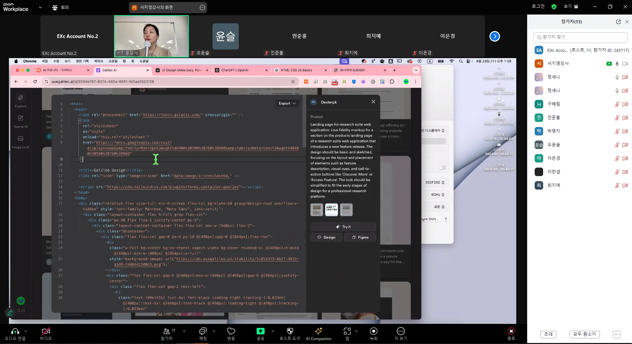Switch to HTML CSS JS Basics tab
Screen dimensions: 632x344
coord(300,70)
